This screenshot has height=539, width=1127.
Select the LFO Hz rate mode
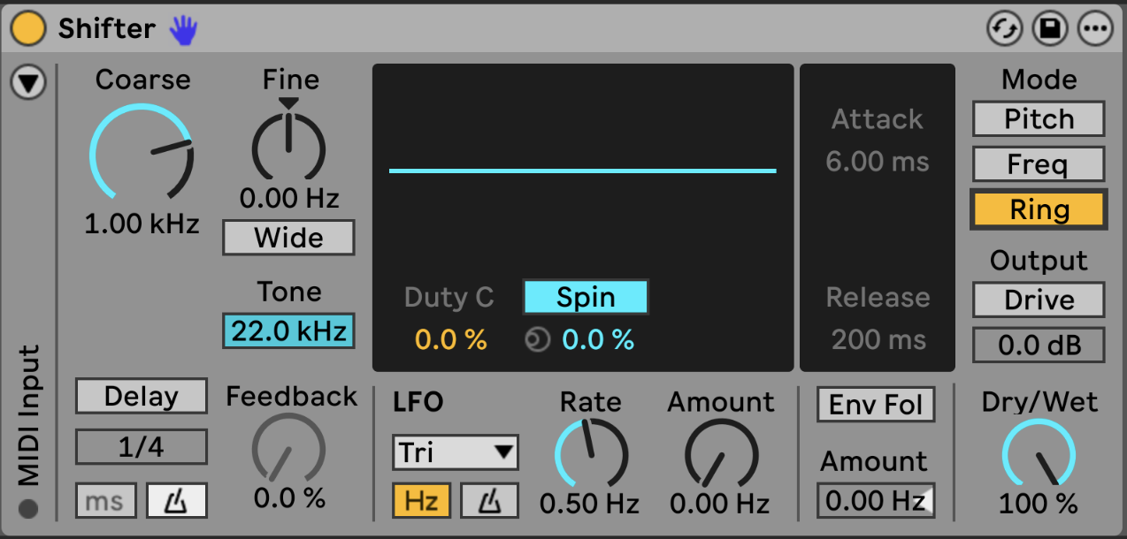422,501
